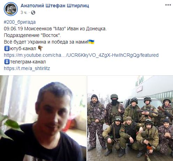
Task: Click the blue down-arrow before телеграм-канал
Action: click(7, 62)
